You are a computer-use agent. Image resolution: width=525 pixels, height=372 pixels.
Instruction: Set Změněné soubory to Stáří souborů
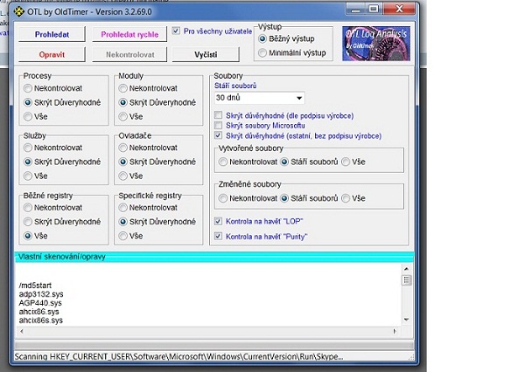coord(284,198)
